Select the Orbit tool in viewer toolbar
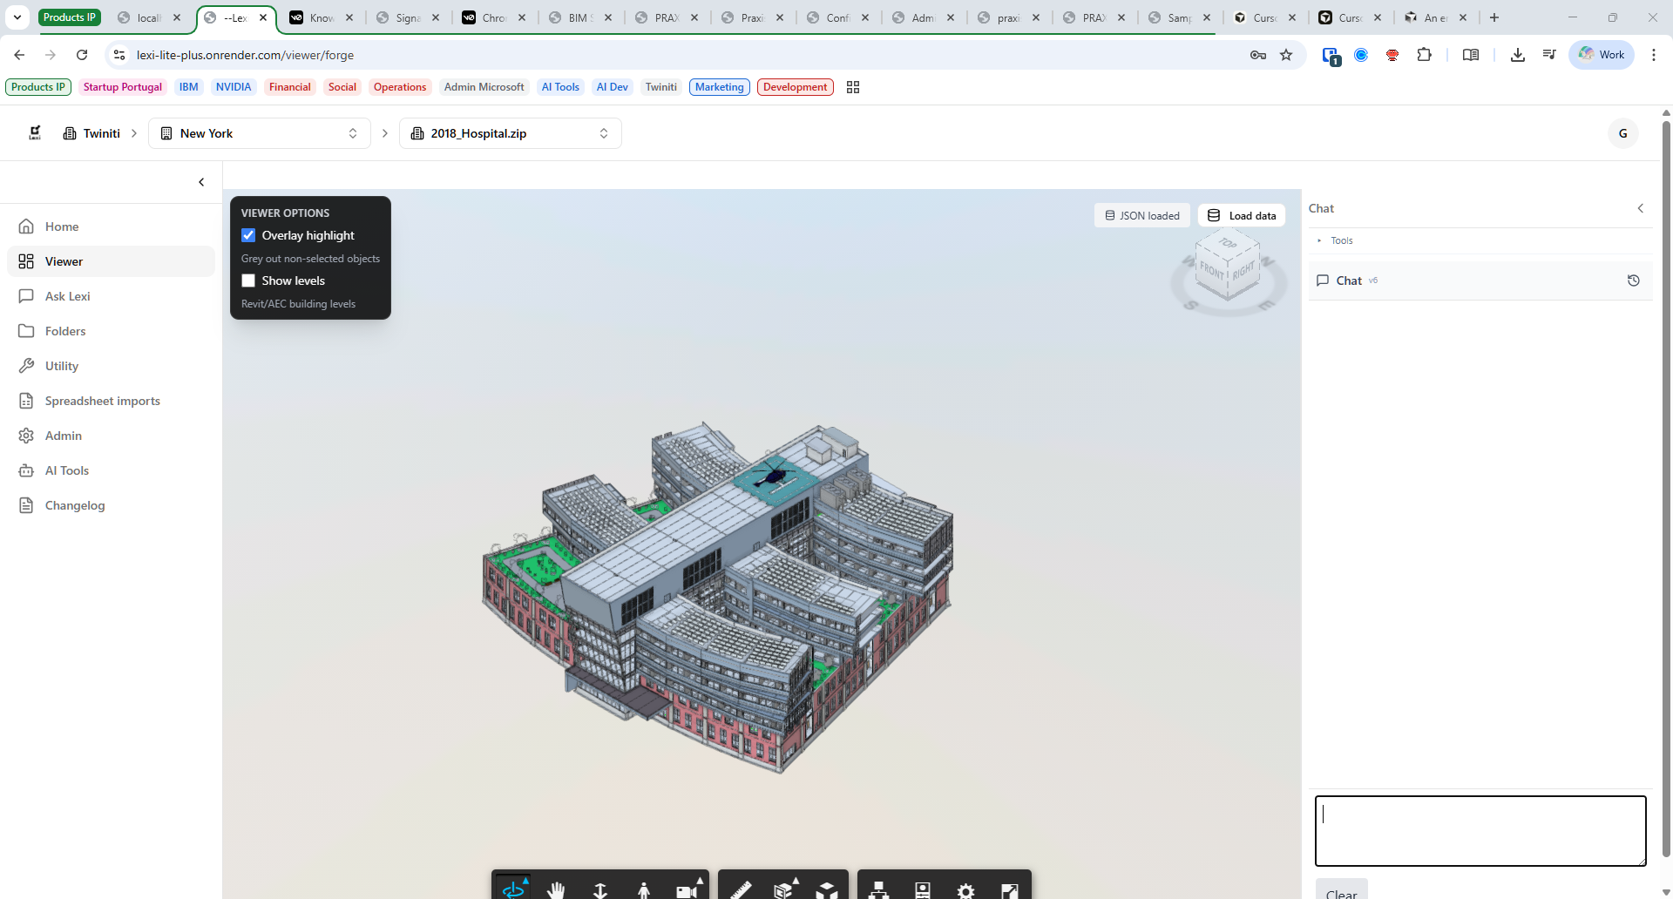The width and height of the screenshot is (1673, 899). tap(514, 888)
